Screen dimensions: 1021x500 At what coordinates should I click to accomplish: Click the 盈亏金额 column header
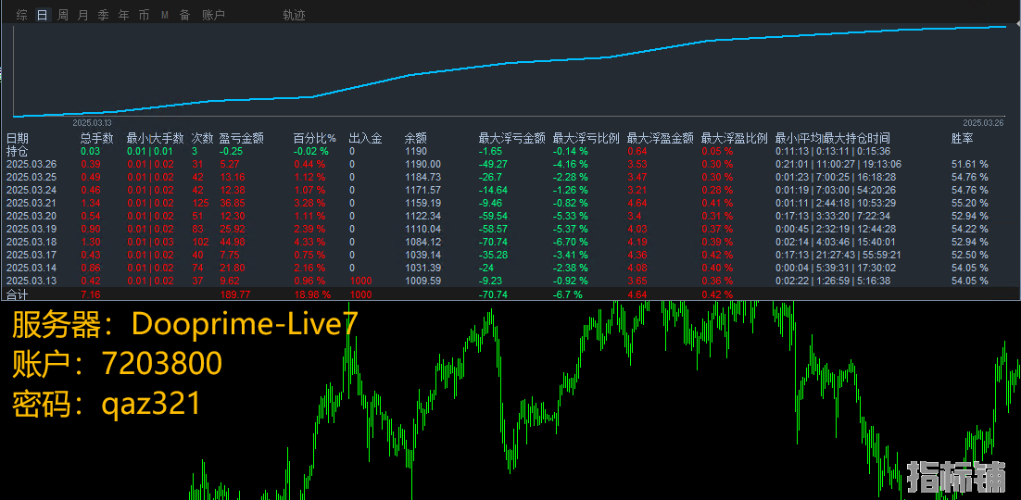tap(241, 139)
